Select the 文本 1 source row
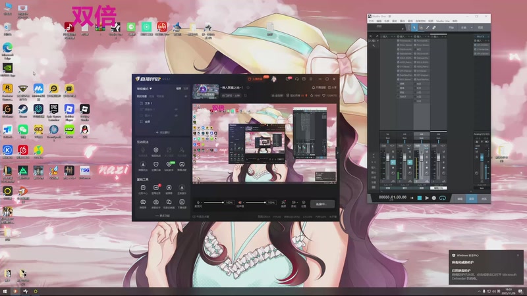Viewport: 527px width, 296px height. pyautogui.click(x=163, y=103)
